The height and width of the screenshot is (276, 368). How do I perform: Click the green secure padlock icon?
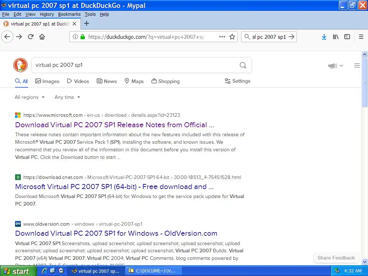point(82,37)
